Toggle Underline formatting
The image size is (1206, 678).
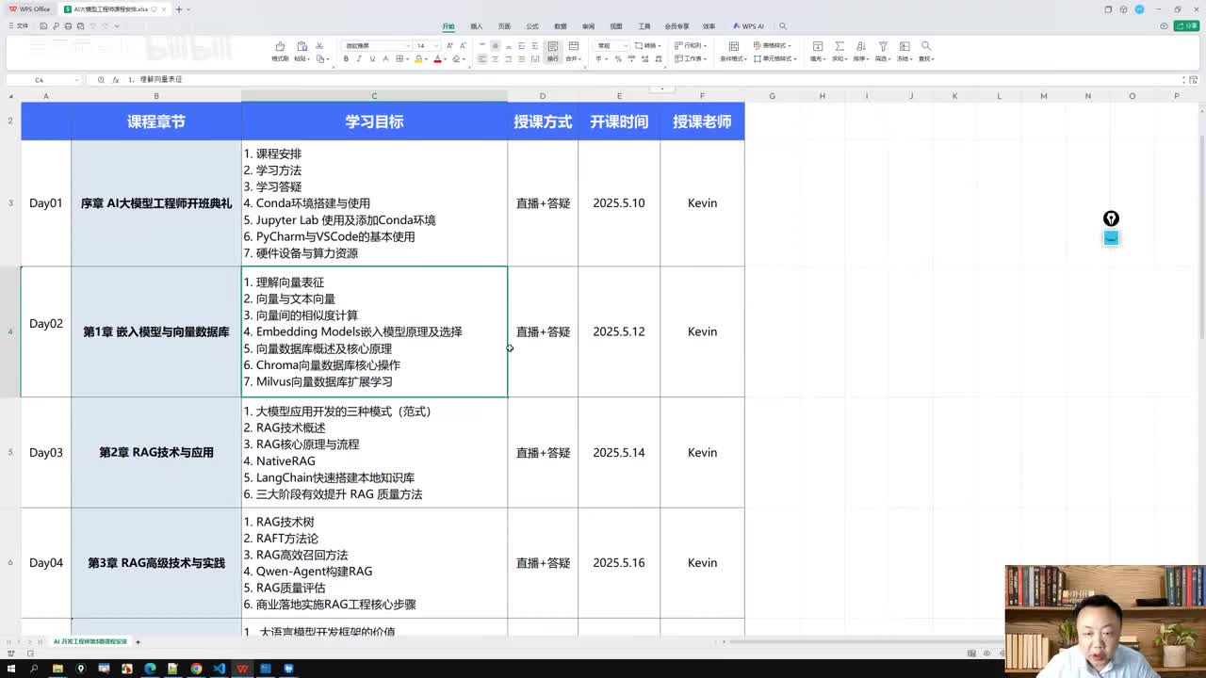[x=372, y=58]
